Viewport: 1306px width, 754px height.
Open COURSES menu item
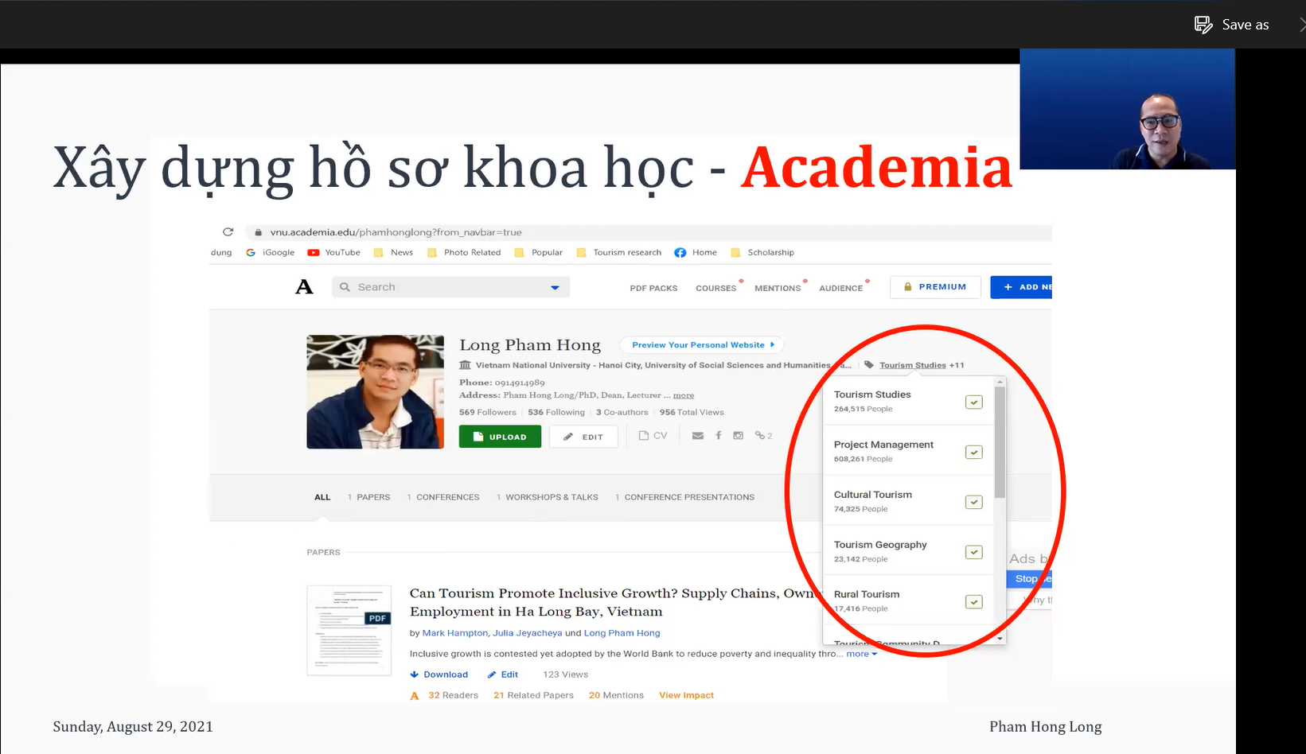click(x=716, y=288)
